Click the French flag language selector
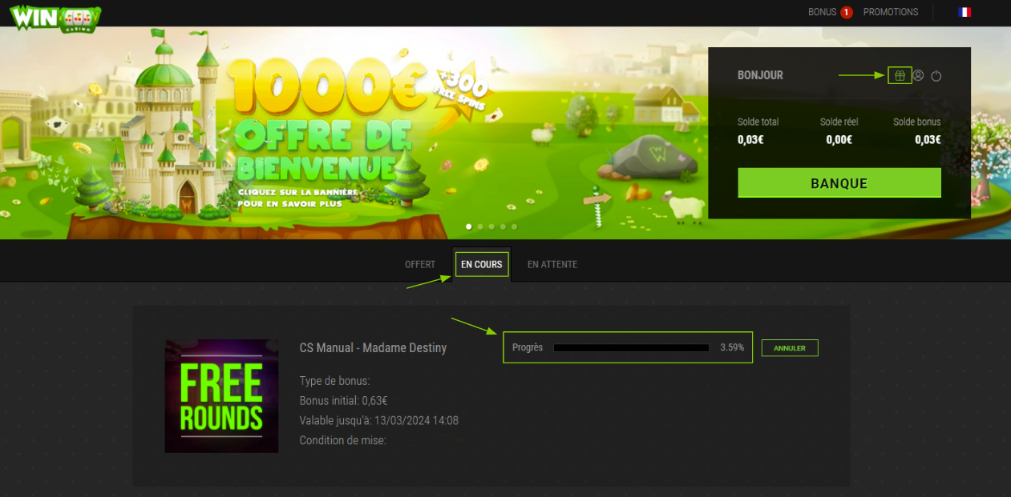1011x497 pixels. click(964, 12)
